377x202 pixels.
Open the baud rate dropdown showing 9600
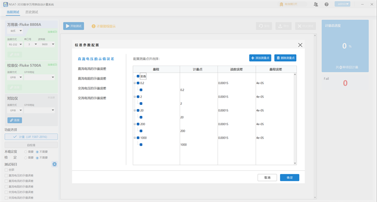tap(47, 45)
